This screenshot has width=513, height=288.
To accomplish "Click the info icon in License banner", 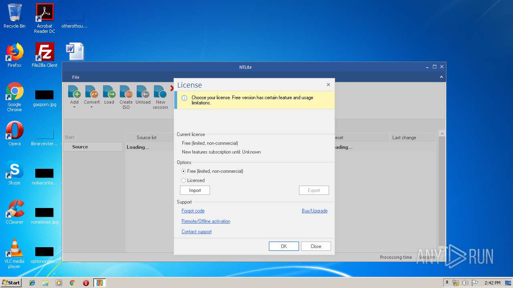I will (x=184, y=98).
